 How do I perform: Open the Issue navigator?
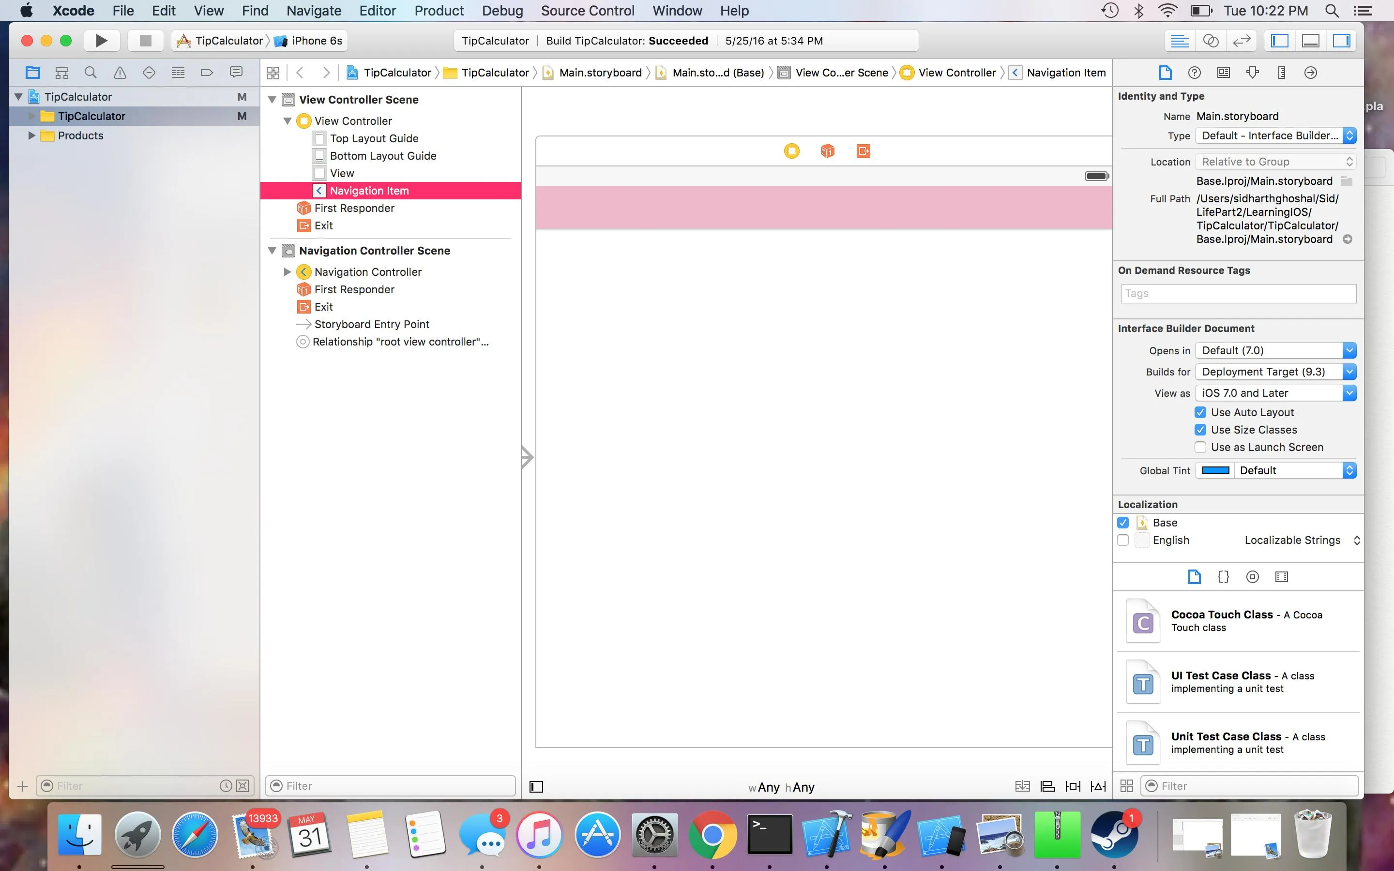[x=120, y=73]
